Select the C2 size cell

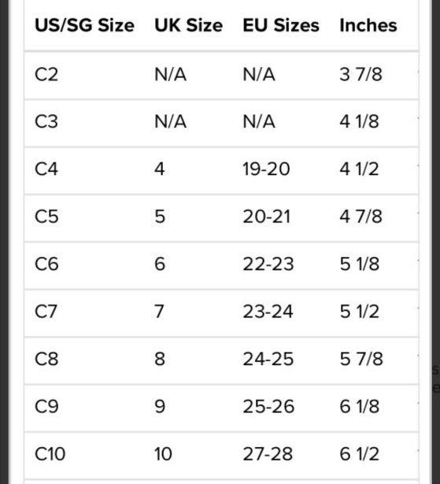click(x=46, y=74)
